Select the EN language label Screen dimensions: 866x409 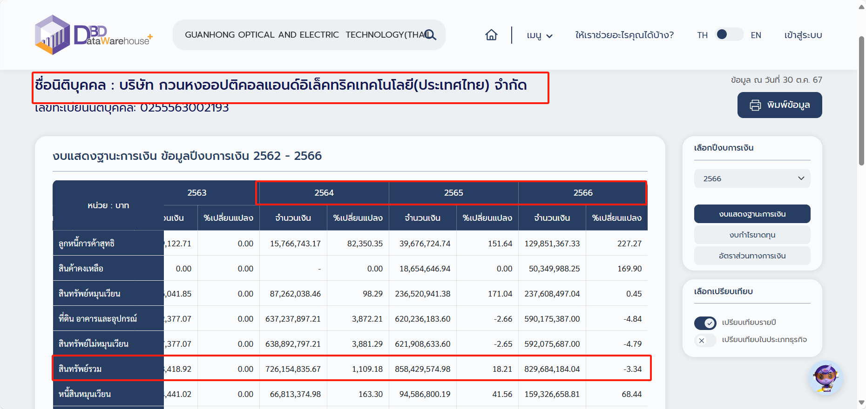coord(756,35)
